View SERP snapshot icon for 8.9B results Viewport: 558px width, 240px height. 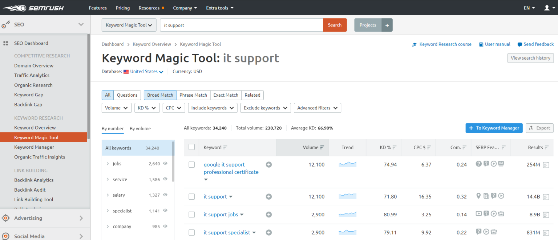pos(546,215)
